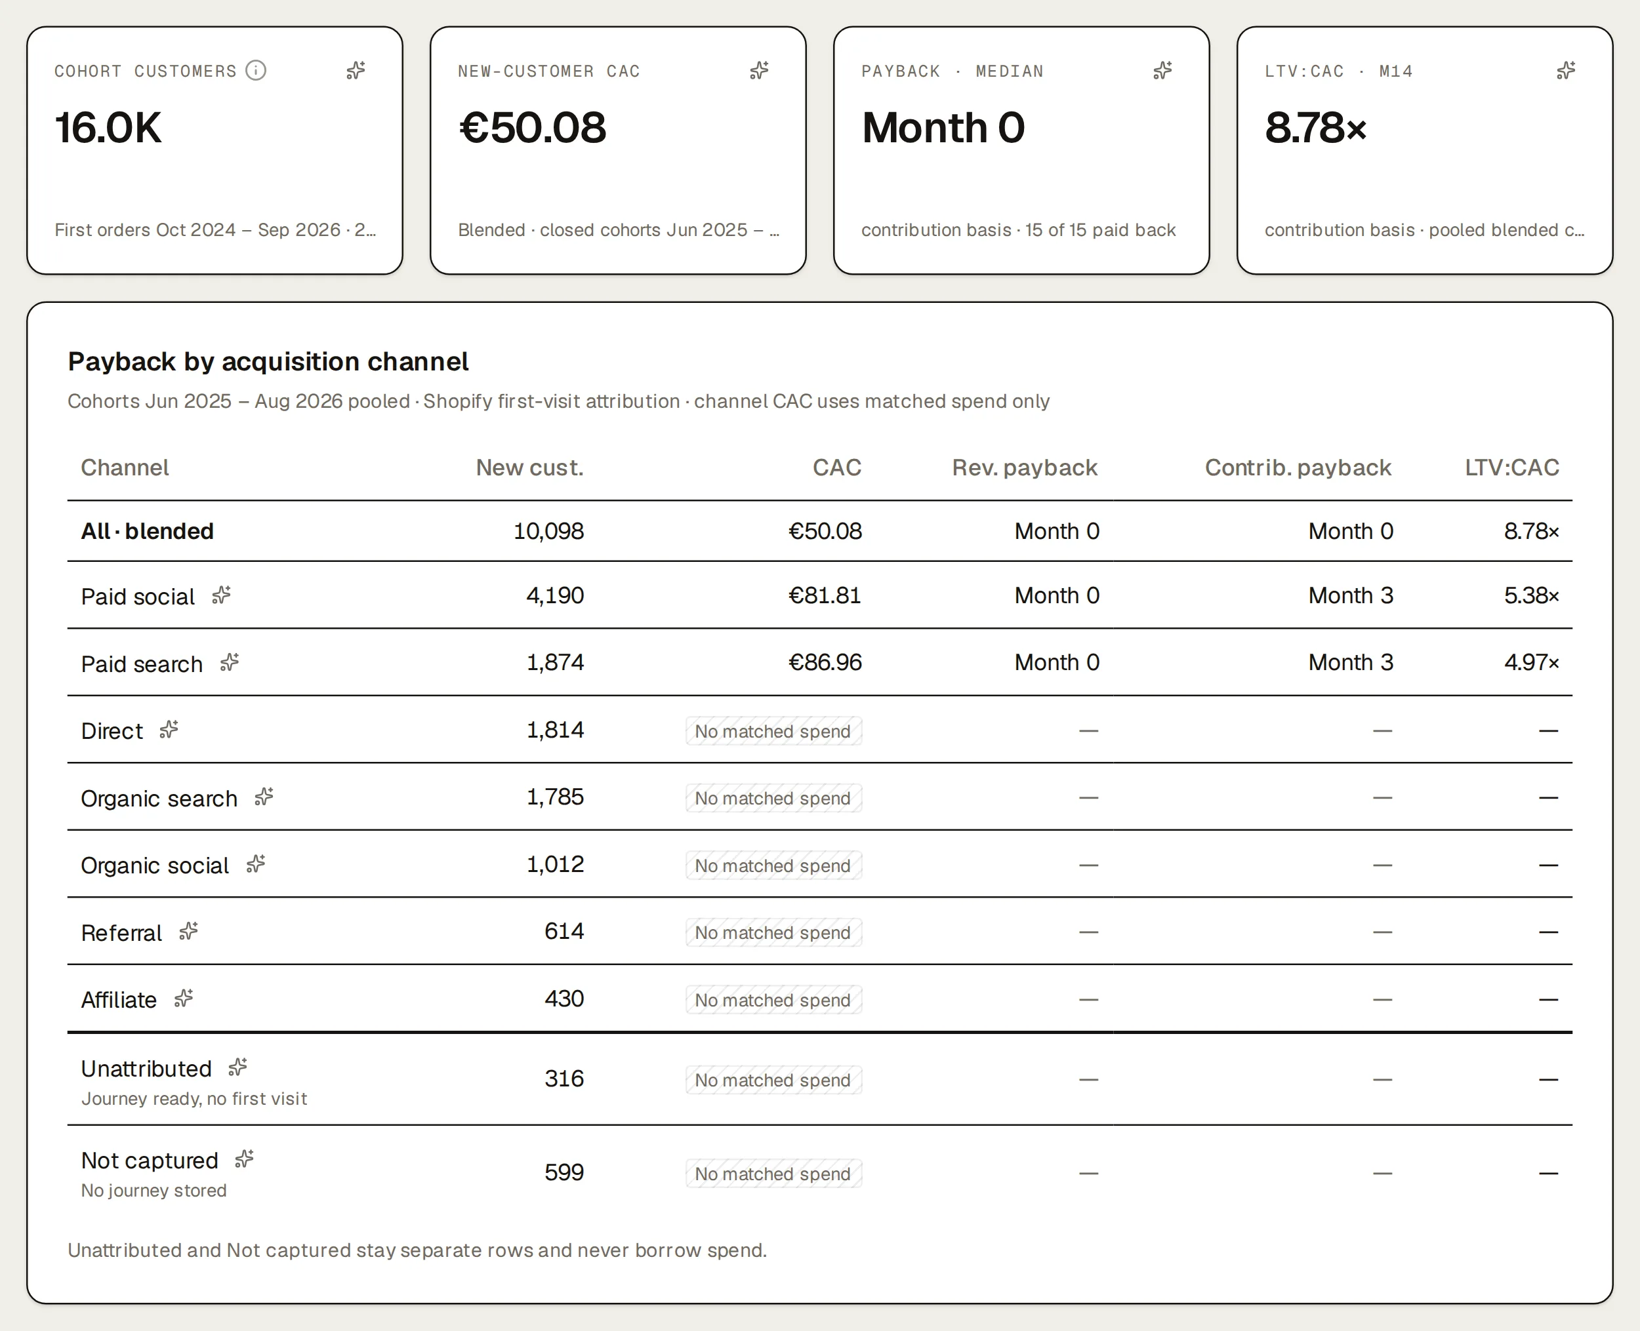
Task: Click the sparkle icon next to Organic search
Action: 264,797
